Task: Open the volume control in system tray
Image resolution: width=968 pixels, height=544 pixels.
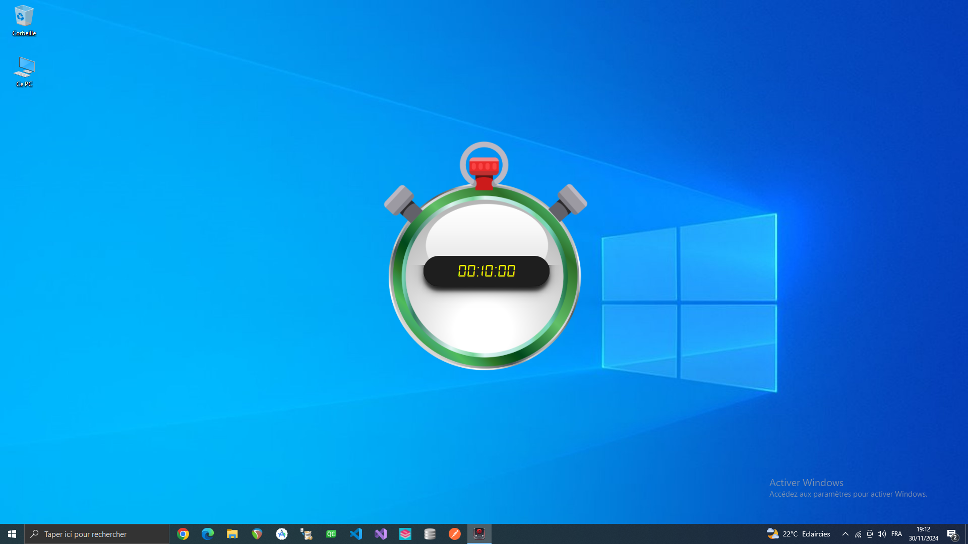Action: tap(882, 534)
